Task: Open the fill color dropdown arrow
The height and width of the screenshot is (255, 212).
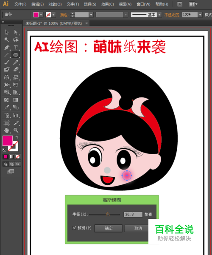Action: 41,15
